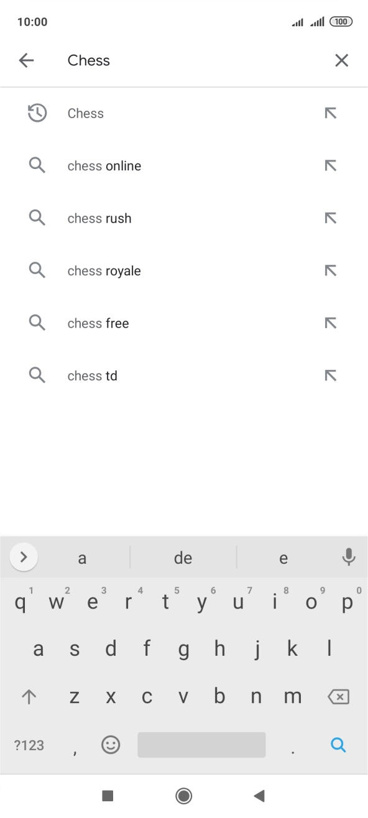The width and height of the screenshot is (368, 818).
Task: Tap the magnifier icon beside chess online
Action: [37, 165]
